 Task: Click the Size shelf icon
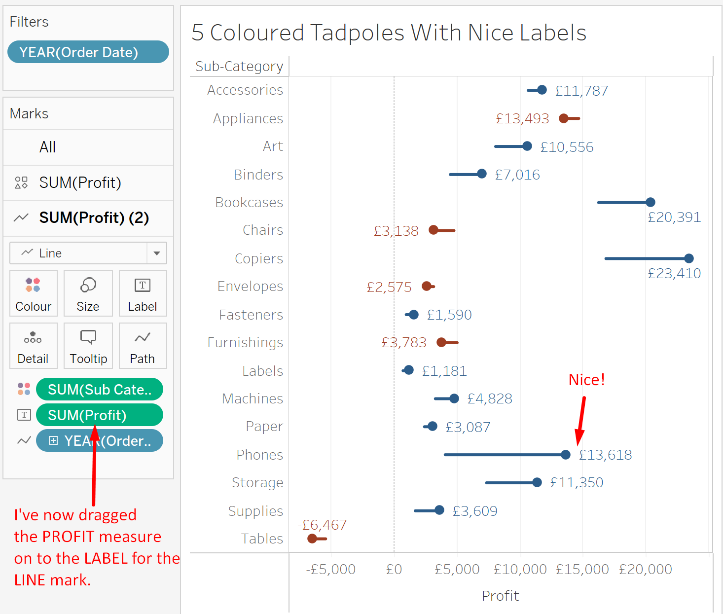coord(88,293)
